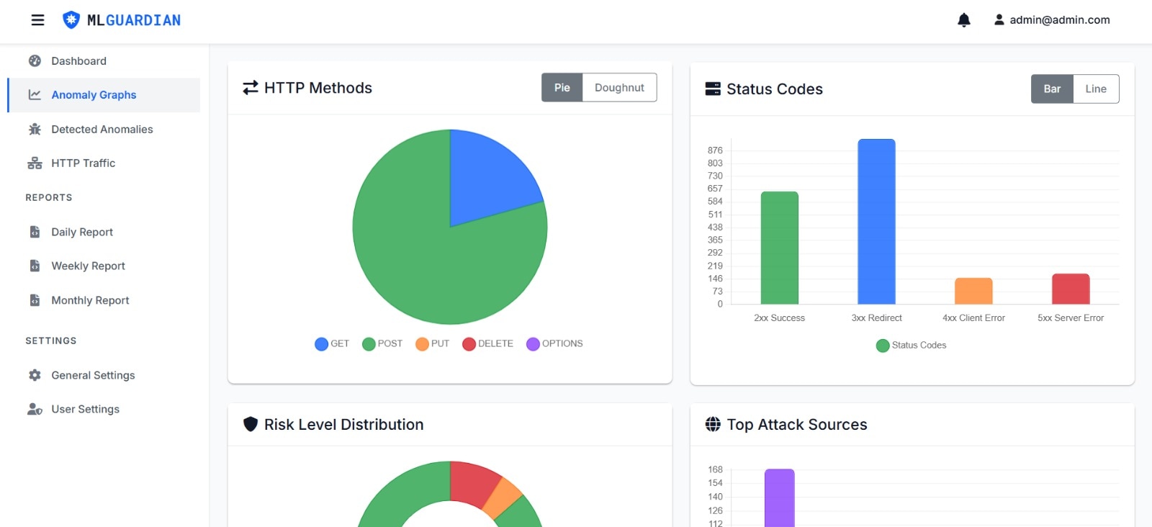Image resolution: width=1152 pixels, height=527 pixels.
Task: Click the HTTP Traffic network icon
Action: (35, 163)
